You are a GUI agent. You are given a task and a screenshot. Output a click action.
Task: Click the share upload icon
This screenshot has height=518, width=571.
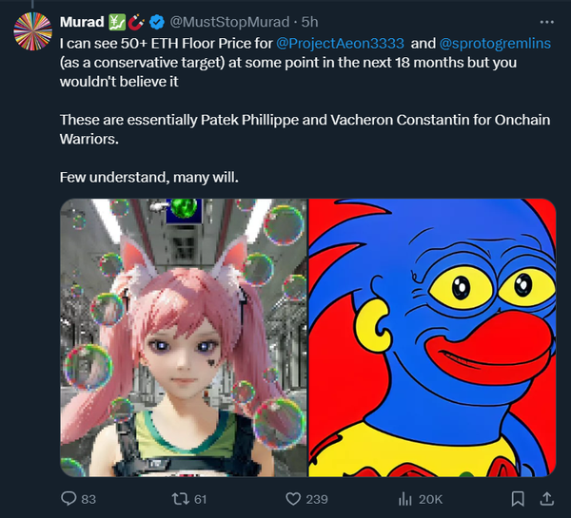pos(547,498)
